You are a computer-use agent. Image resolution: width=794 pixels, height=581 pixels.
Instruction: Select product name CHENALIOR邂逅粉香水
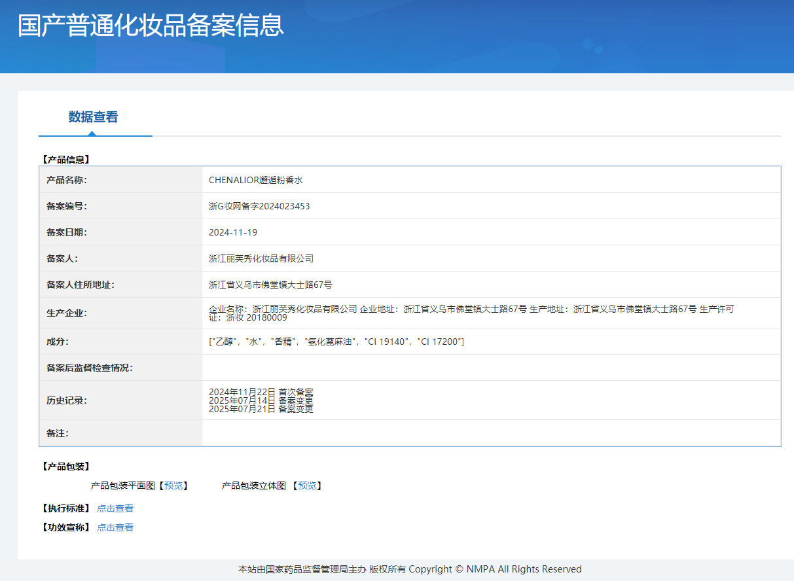256,180
